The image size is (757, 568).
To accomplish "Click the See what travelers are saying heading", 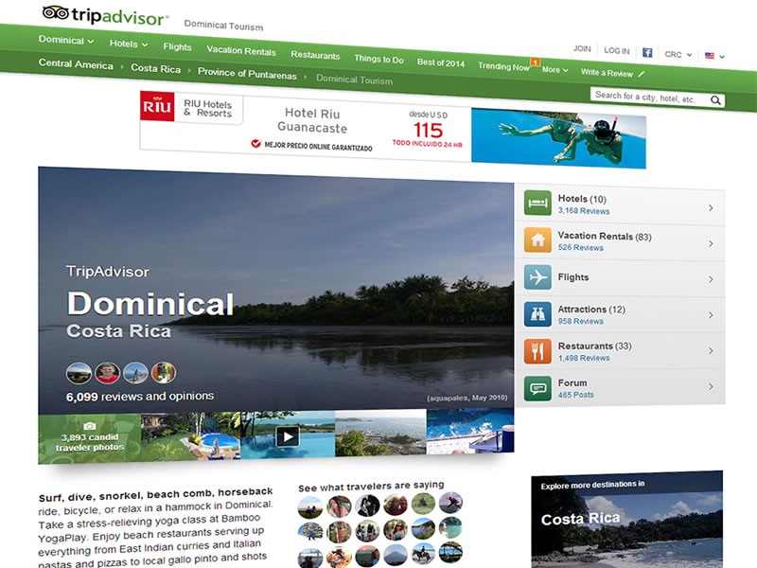I will pyautogui.click(x=371, y=487).
